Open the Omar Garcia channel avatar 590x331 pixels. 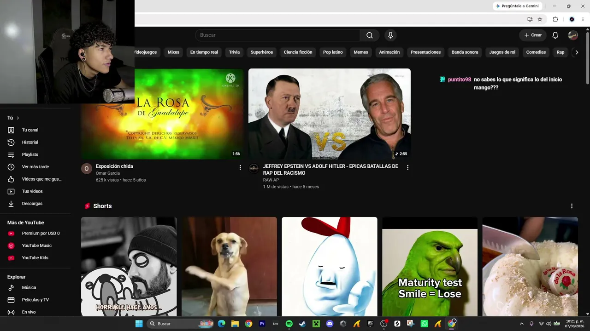87,168
